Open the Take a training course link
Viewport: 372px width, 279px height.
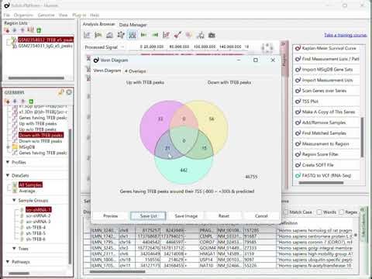346,35
